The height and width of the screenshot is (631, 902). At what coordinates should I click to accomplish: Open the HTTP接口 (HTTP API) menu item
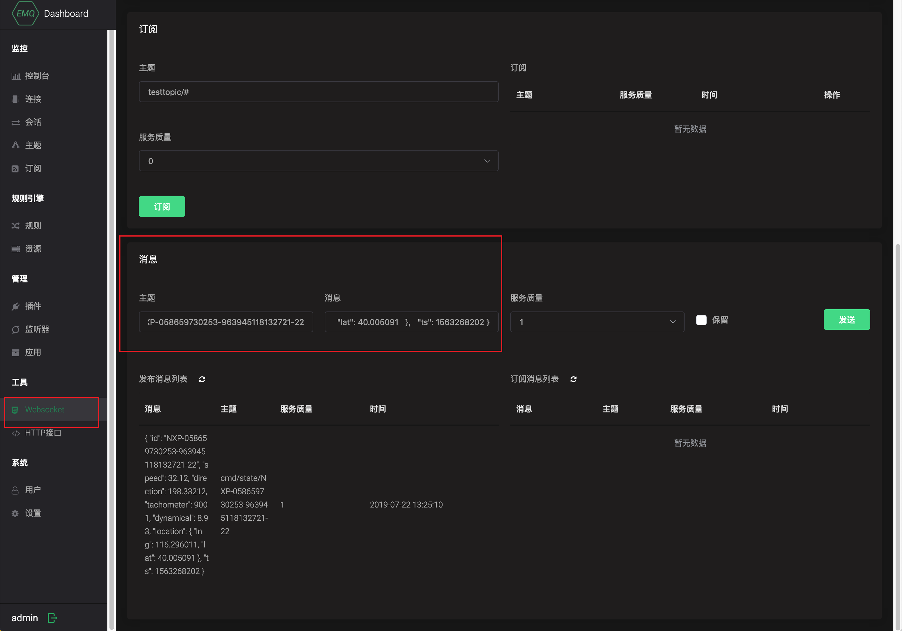coord(43,433)
